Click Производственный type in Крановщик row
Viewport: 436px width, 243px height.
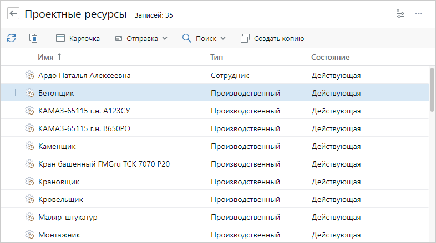[245, 182]
